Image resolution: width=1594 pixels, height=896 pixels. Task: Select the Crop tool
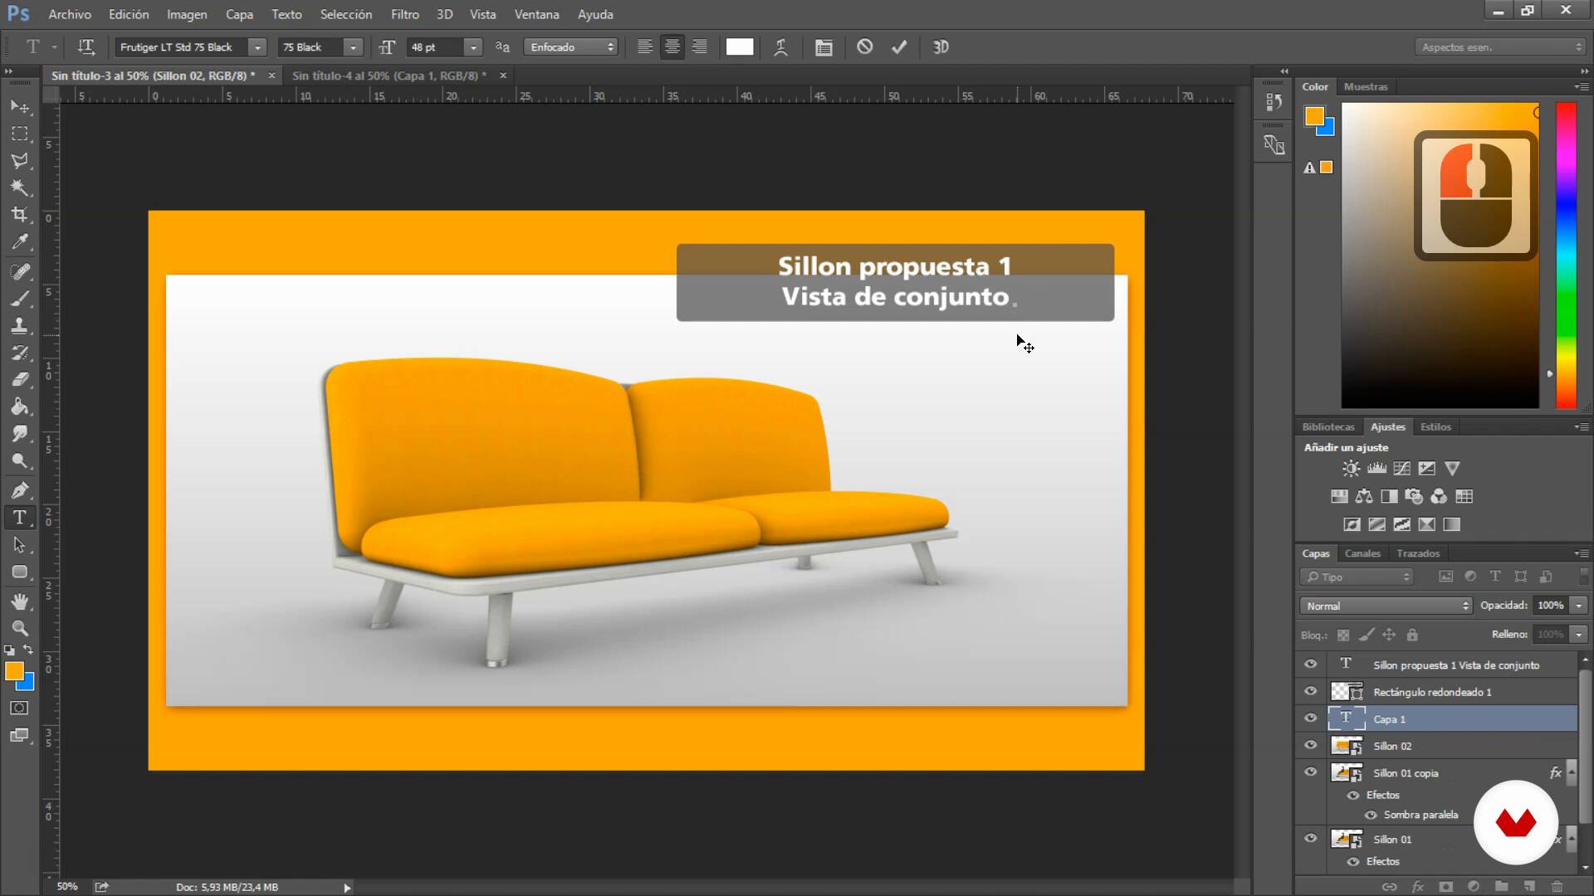[x=20, y=215]
